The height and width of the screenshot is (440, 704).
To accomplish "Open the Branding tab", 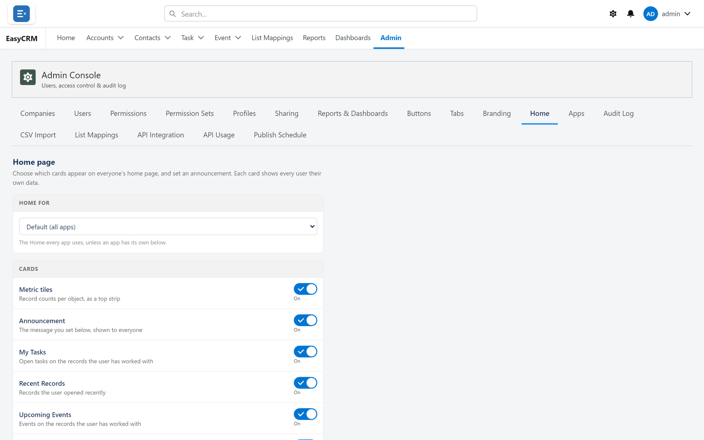I will 496,113.
